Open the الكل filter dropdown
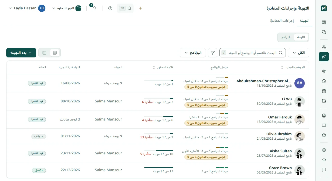 pyautogui.click(x=299, y=53)
